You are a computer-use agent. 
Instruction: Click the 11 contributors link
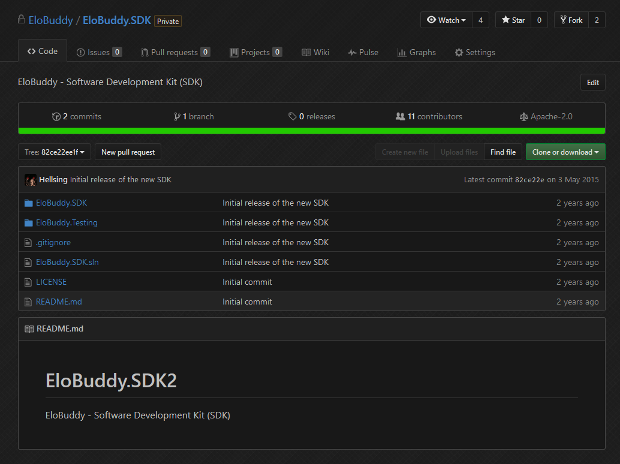[429, 116]
